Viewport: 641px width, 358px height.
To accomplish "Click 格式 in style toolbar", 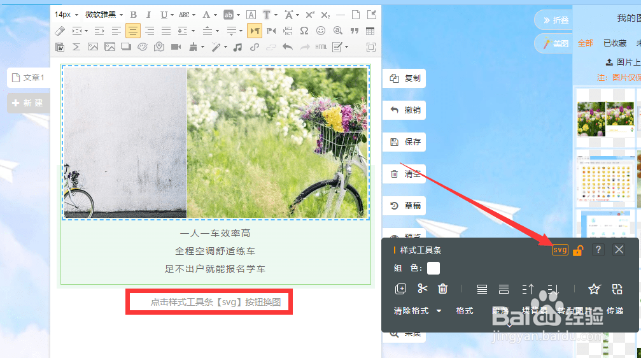I will tap(465, 311).
